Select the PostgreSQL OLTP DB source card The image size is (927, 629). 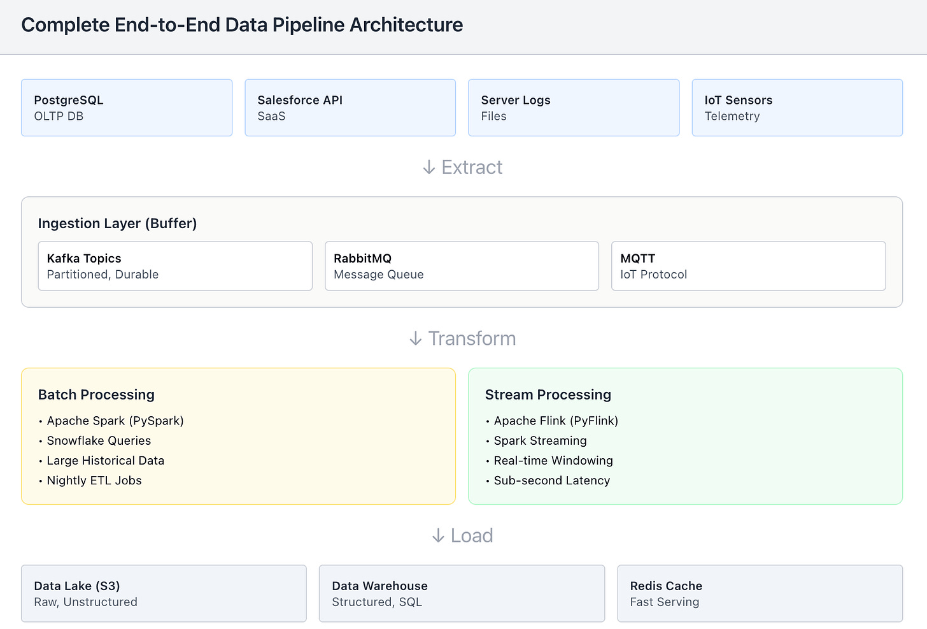point(127,108)
